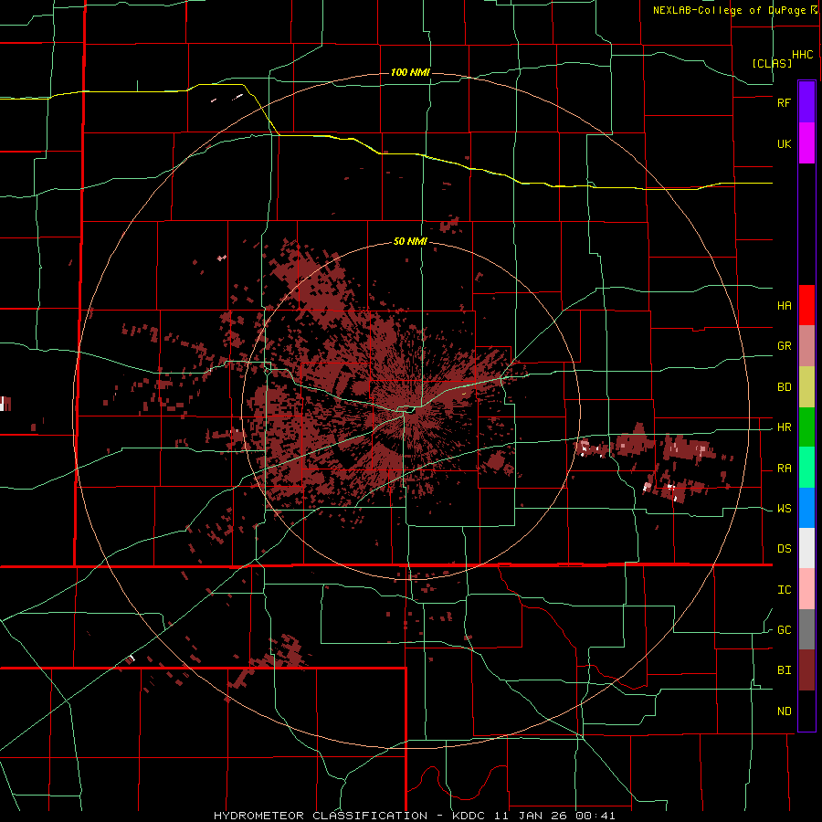Click the UK magenta legend swatch
Image resolution: width=822 pixels, height=822 pixels.
point(806,143)
